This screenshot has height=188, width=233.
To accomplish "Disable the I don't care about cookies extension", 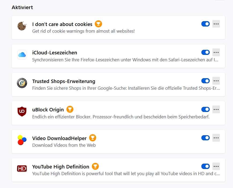I will tap(205, 24).
